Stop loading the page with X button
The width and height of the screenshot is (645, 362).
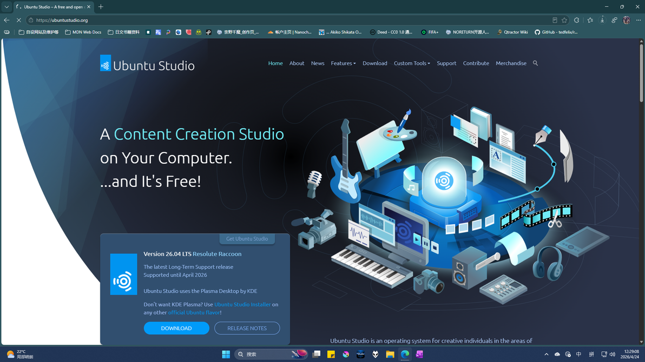(x=18, y=20)
